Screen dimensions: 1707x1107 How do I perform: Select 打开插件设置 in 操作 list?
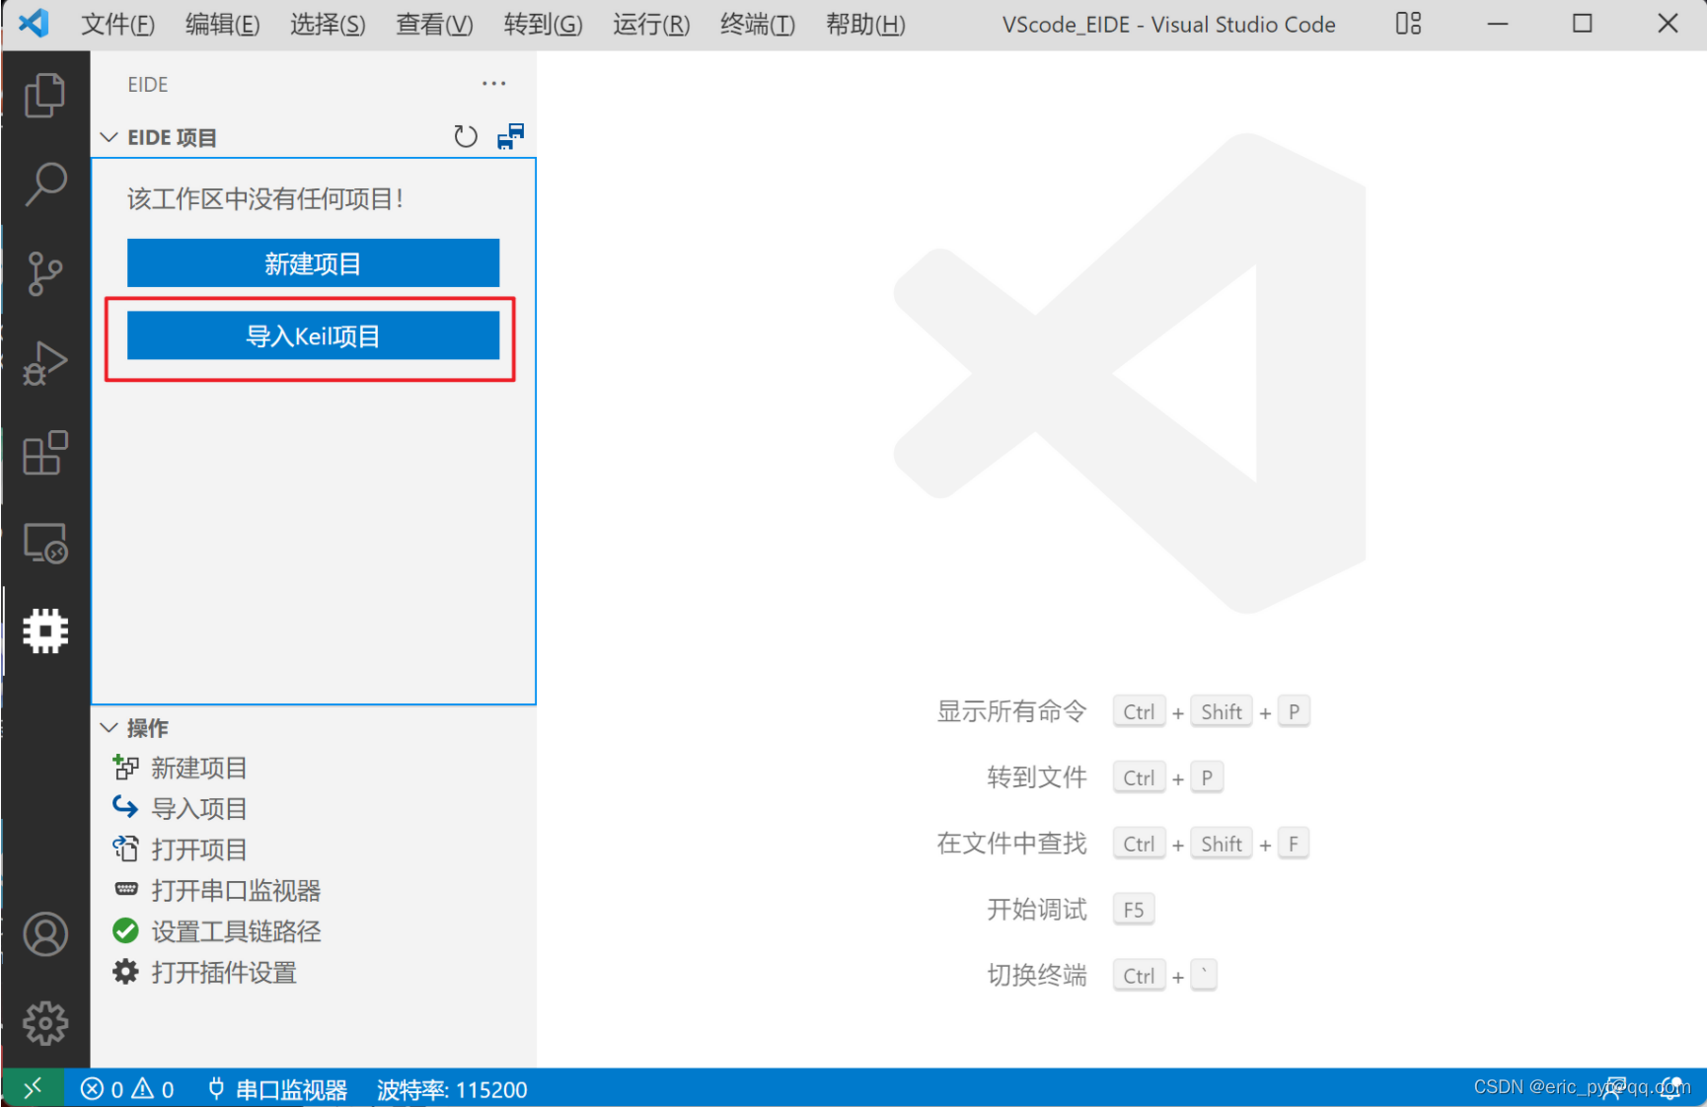tap(224, 973)
